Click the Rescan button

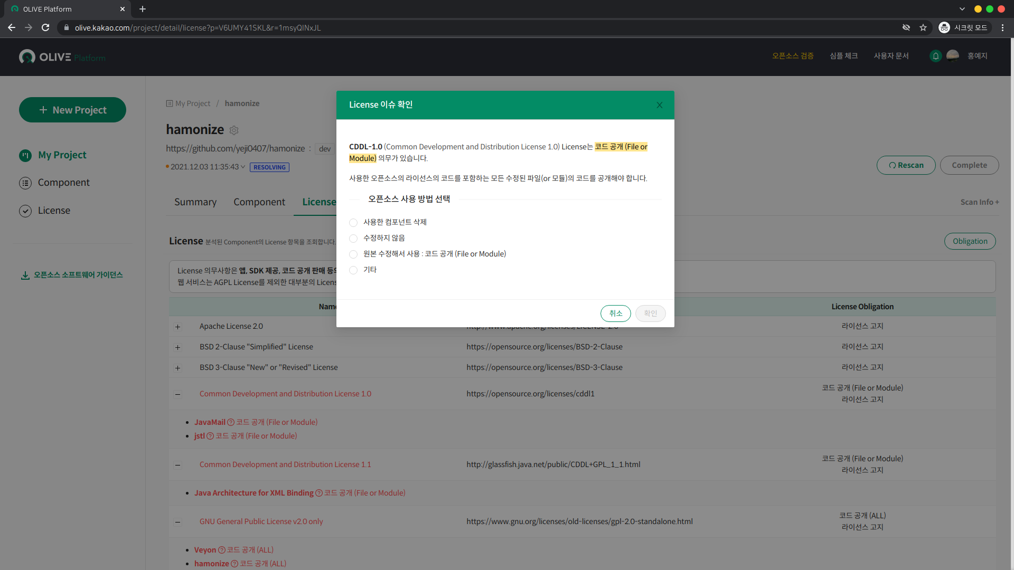pos(906,165)
